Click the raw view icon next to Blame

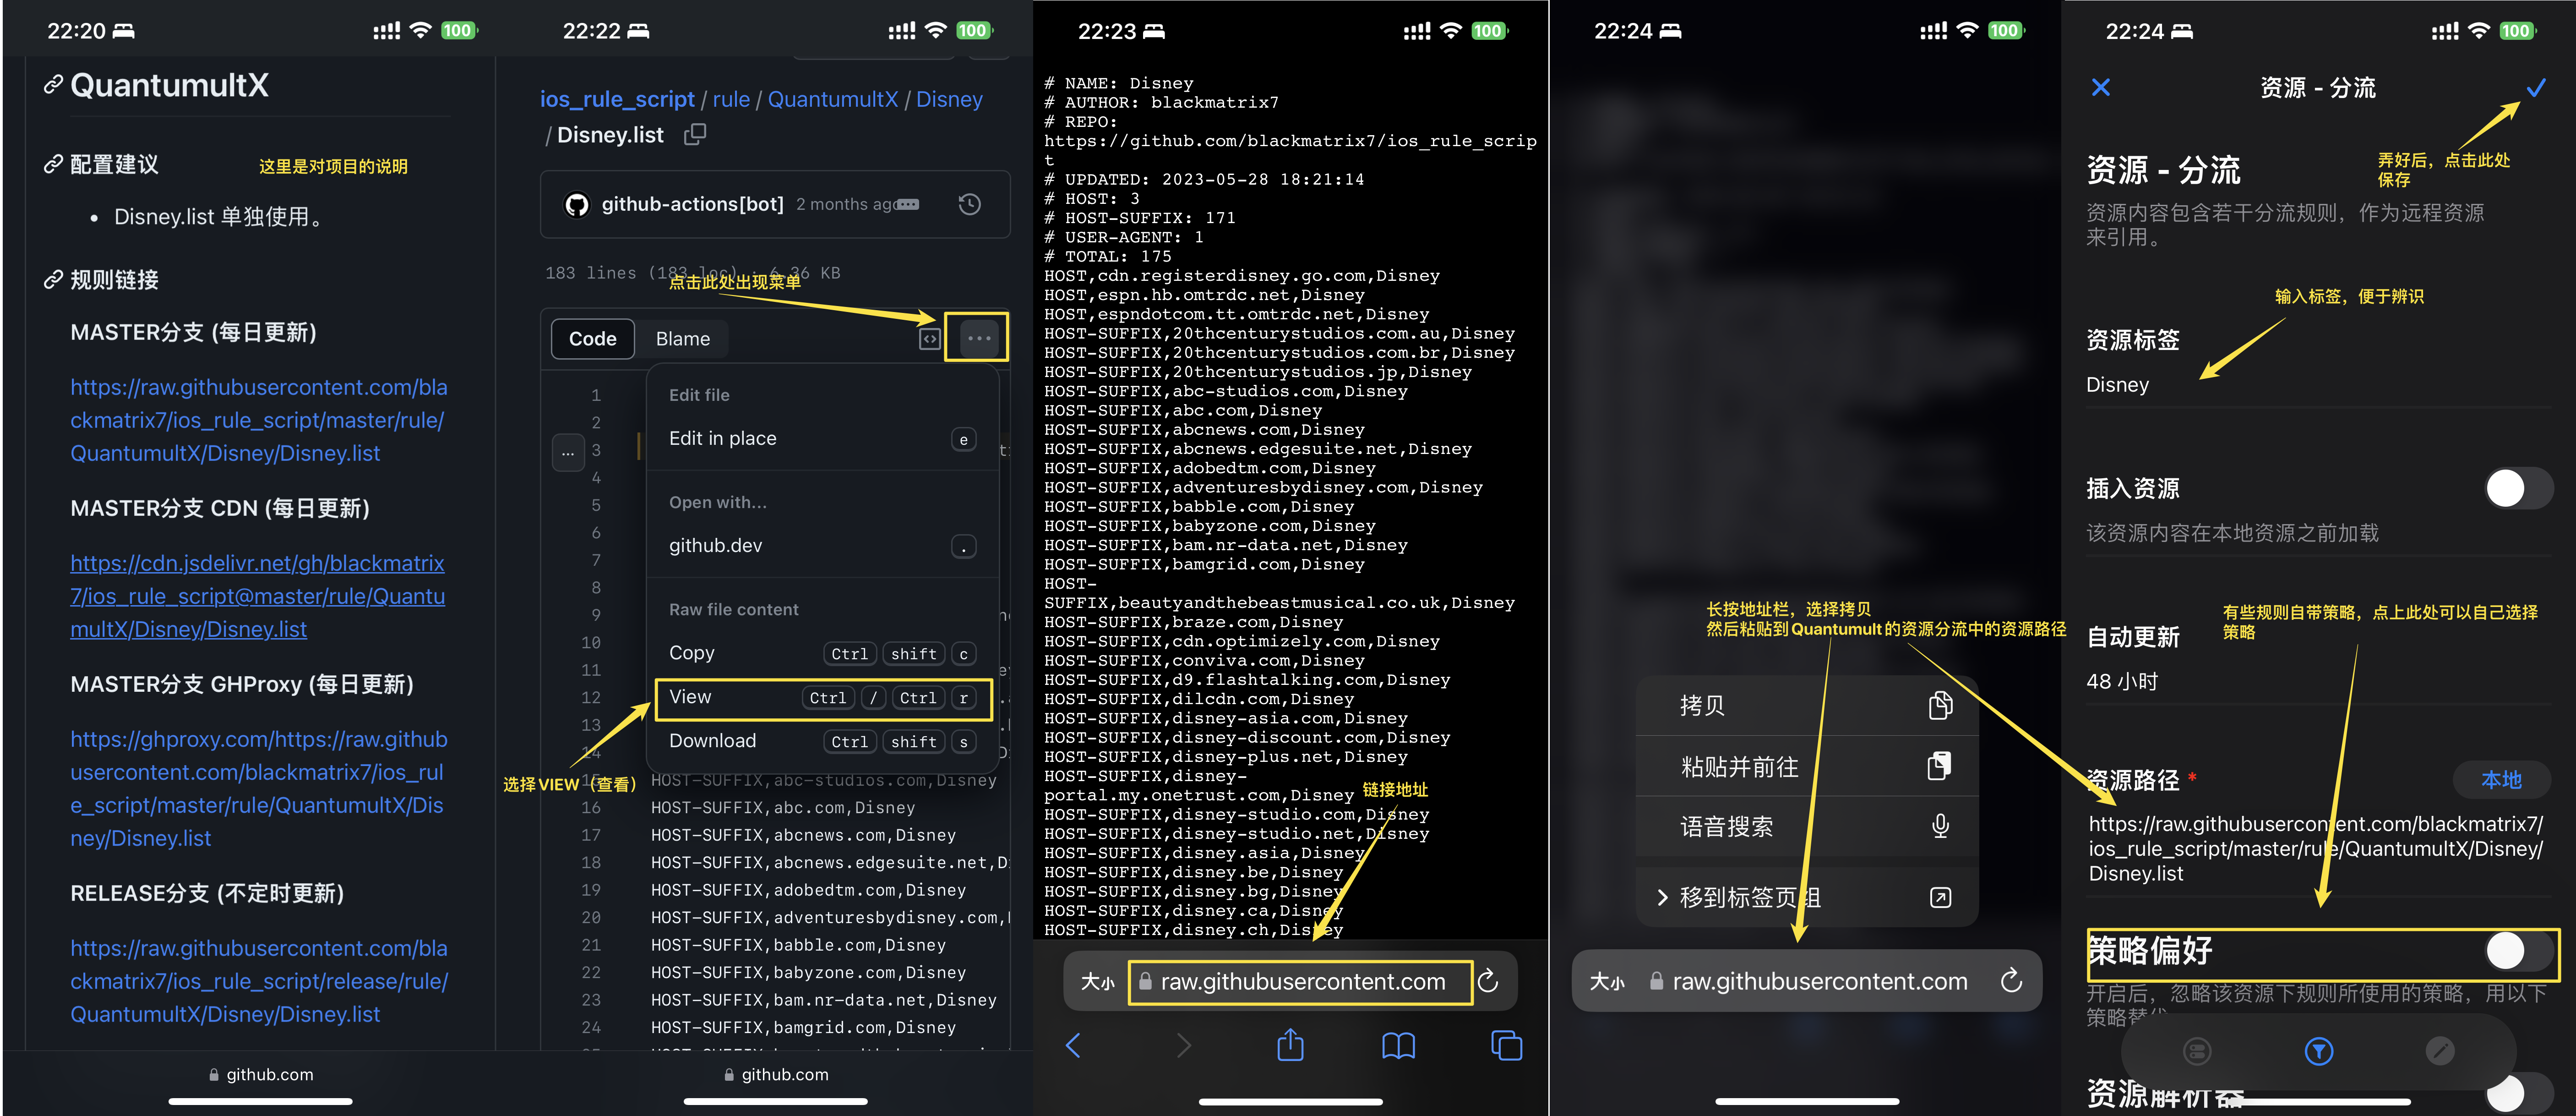tap(929, 339)
